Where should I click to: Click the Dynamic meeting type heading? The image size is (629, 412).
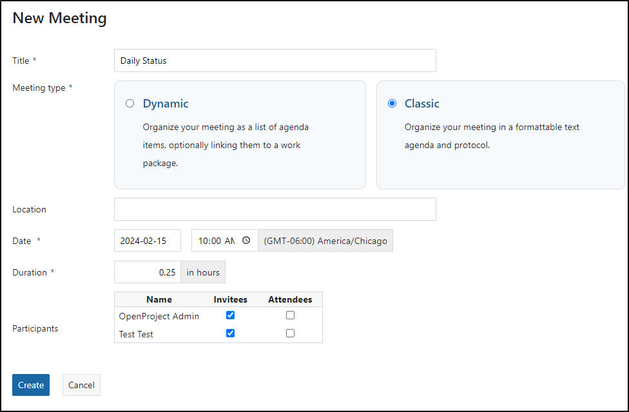[166, 104]
